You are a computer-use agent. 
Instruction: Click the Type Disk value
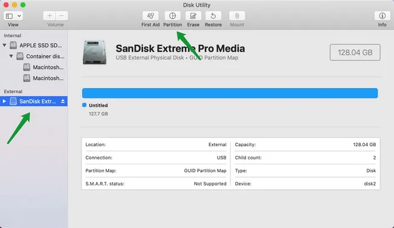click(371, 170)
